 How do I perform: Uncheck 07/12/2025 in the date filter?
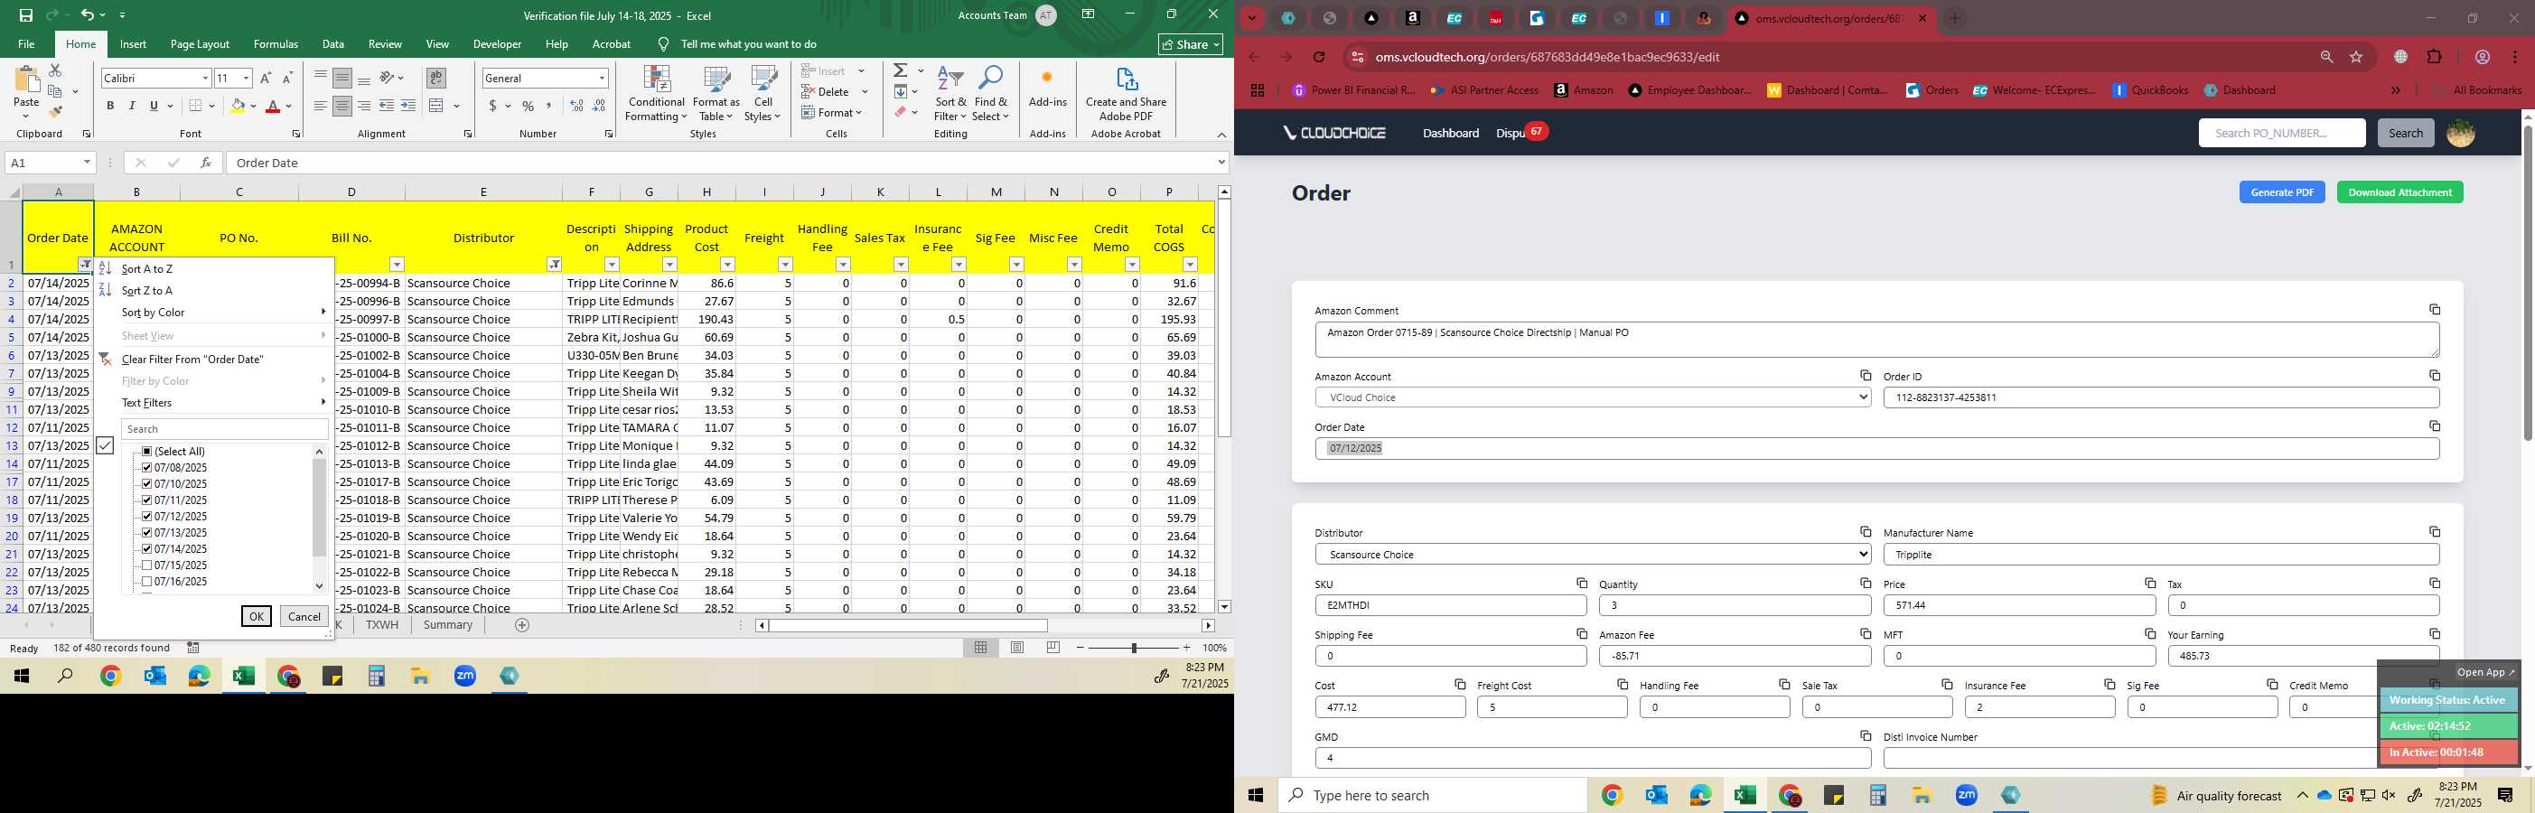coord(146,517)
